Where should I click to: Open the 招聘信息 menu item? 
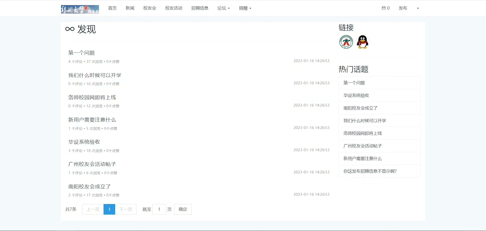click(200, 8)
